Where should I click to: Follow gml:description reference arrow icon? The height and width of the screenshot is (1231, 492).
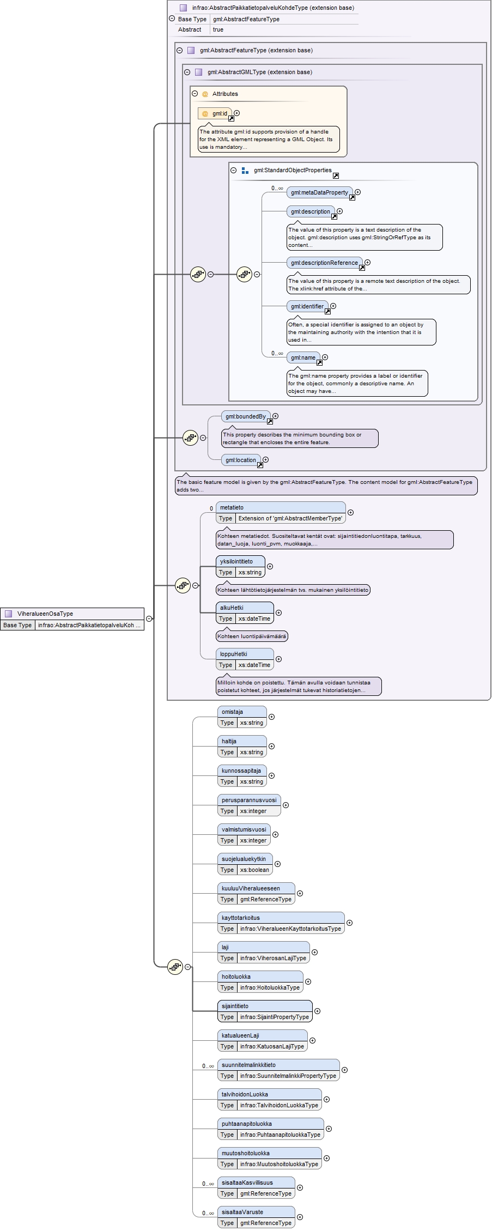(334, 216)
